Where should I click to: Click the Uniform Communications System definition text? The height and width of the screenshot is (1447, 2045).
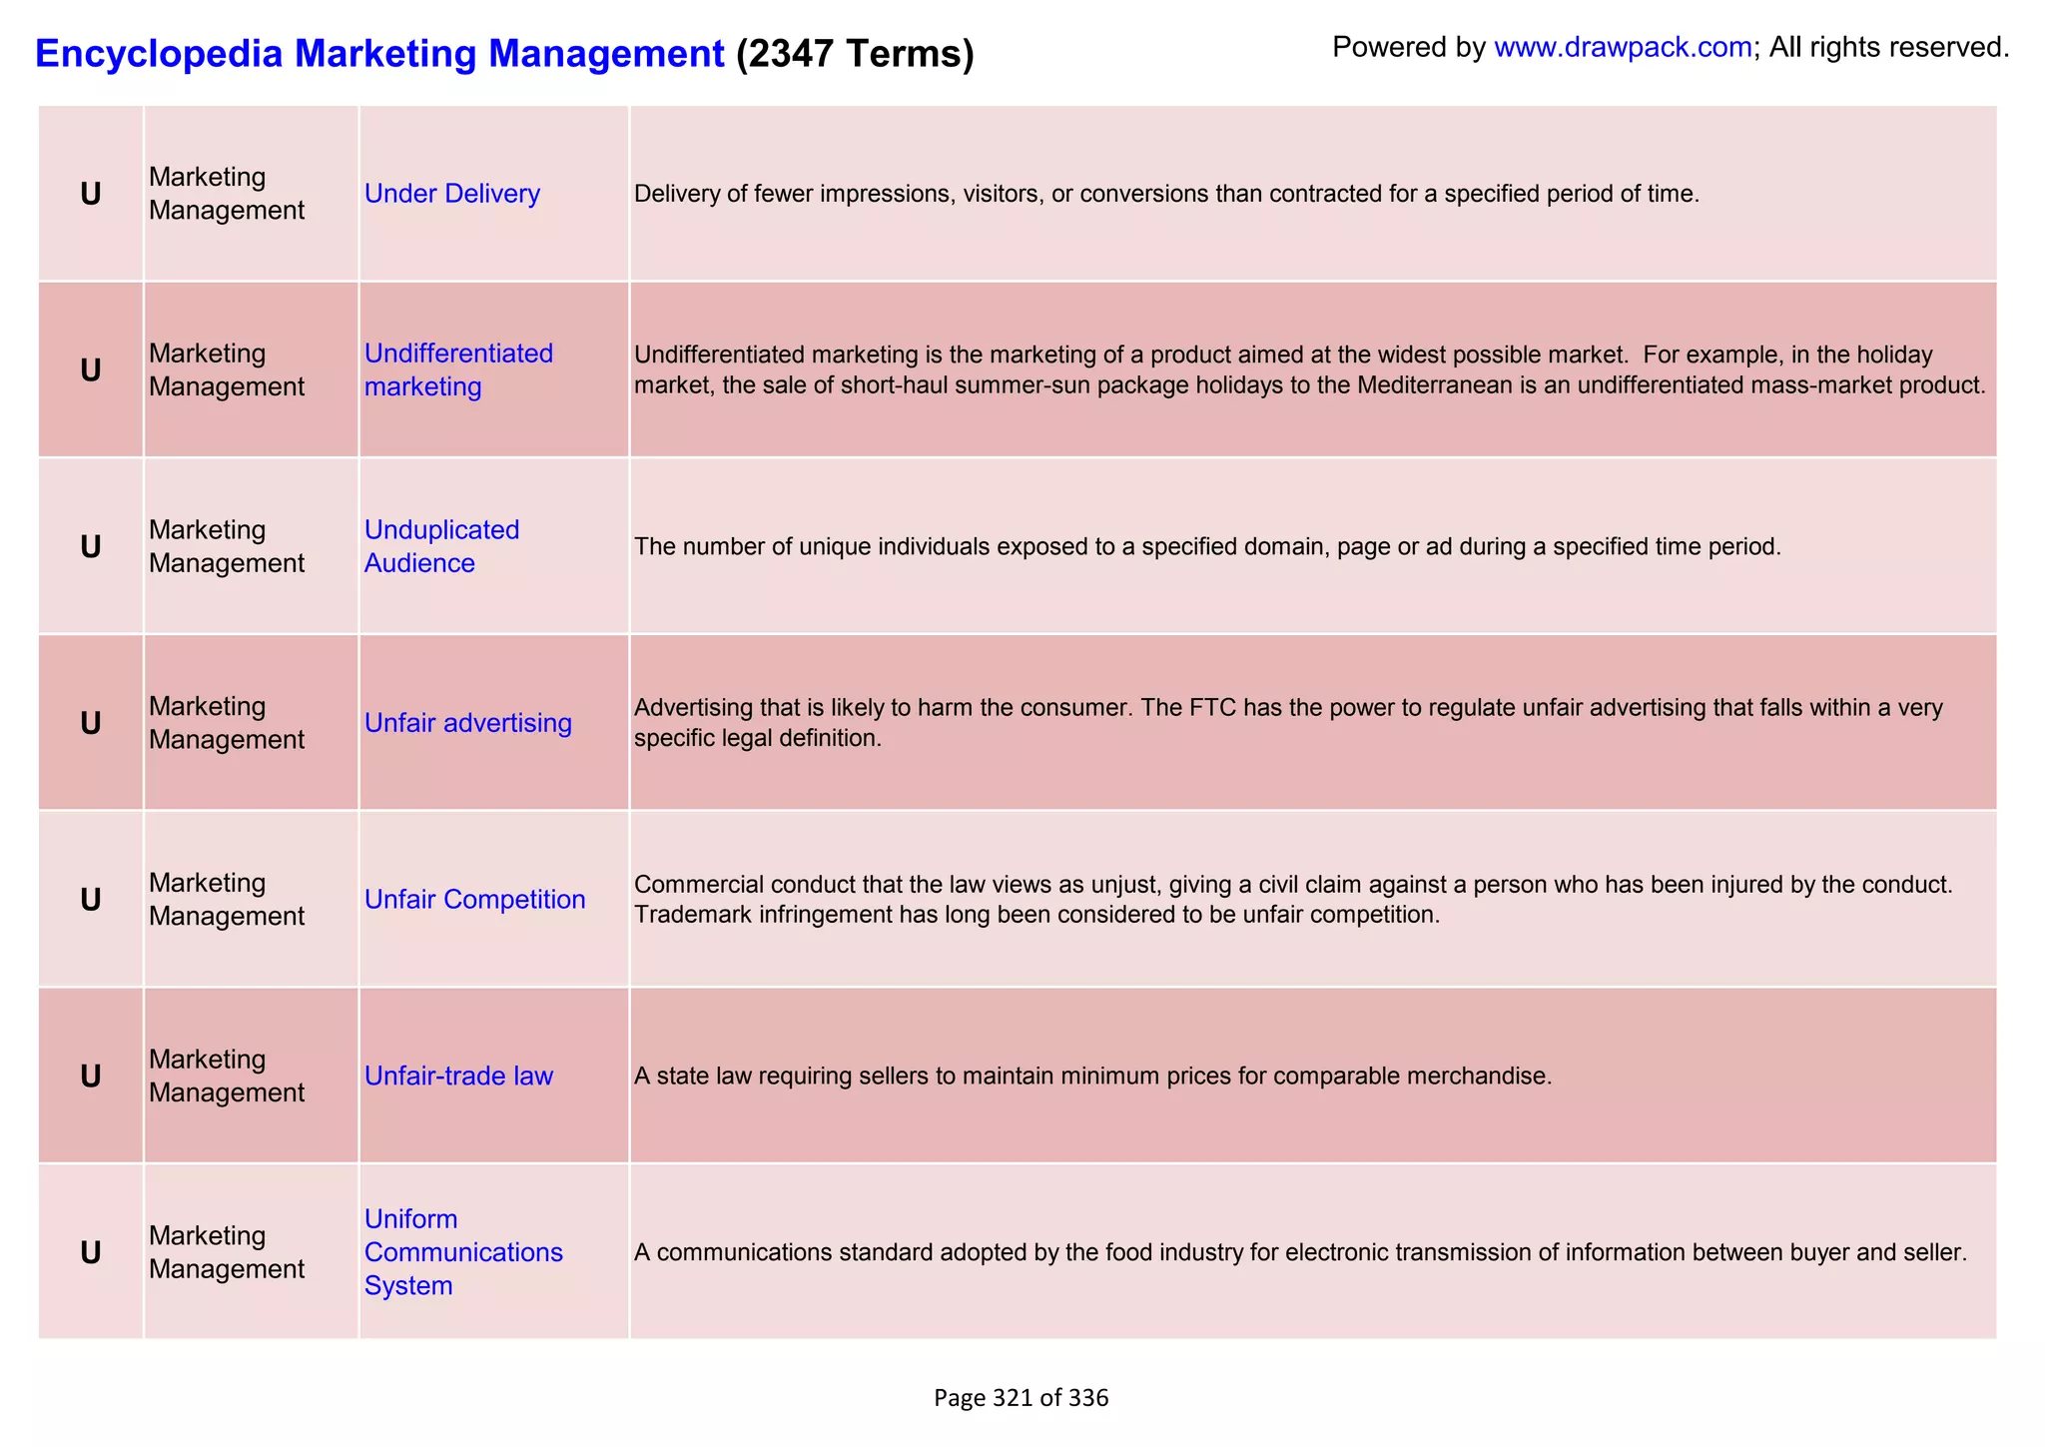pyautogui.click(x=1300, y=1252)
